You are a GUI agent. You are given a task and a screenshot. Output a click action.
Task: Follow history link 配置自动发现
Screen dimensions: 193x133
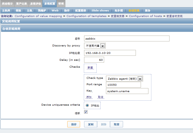[174, 16]
